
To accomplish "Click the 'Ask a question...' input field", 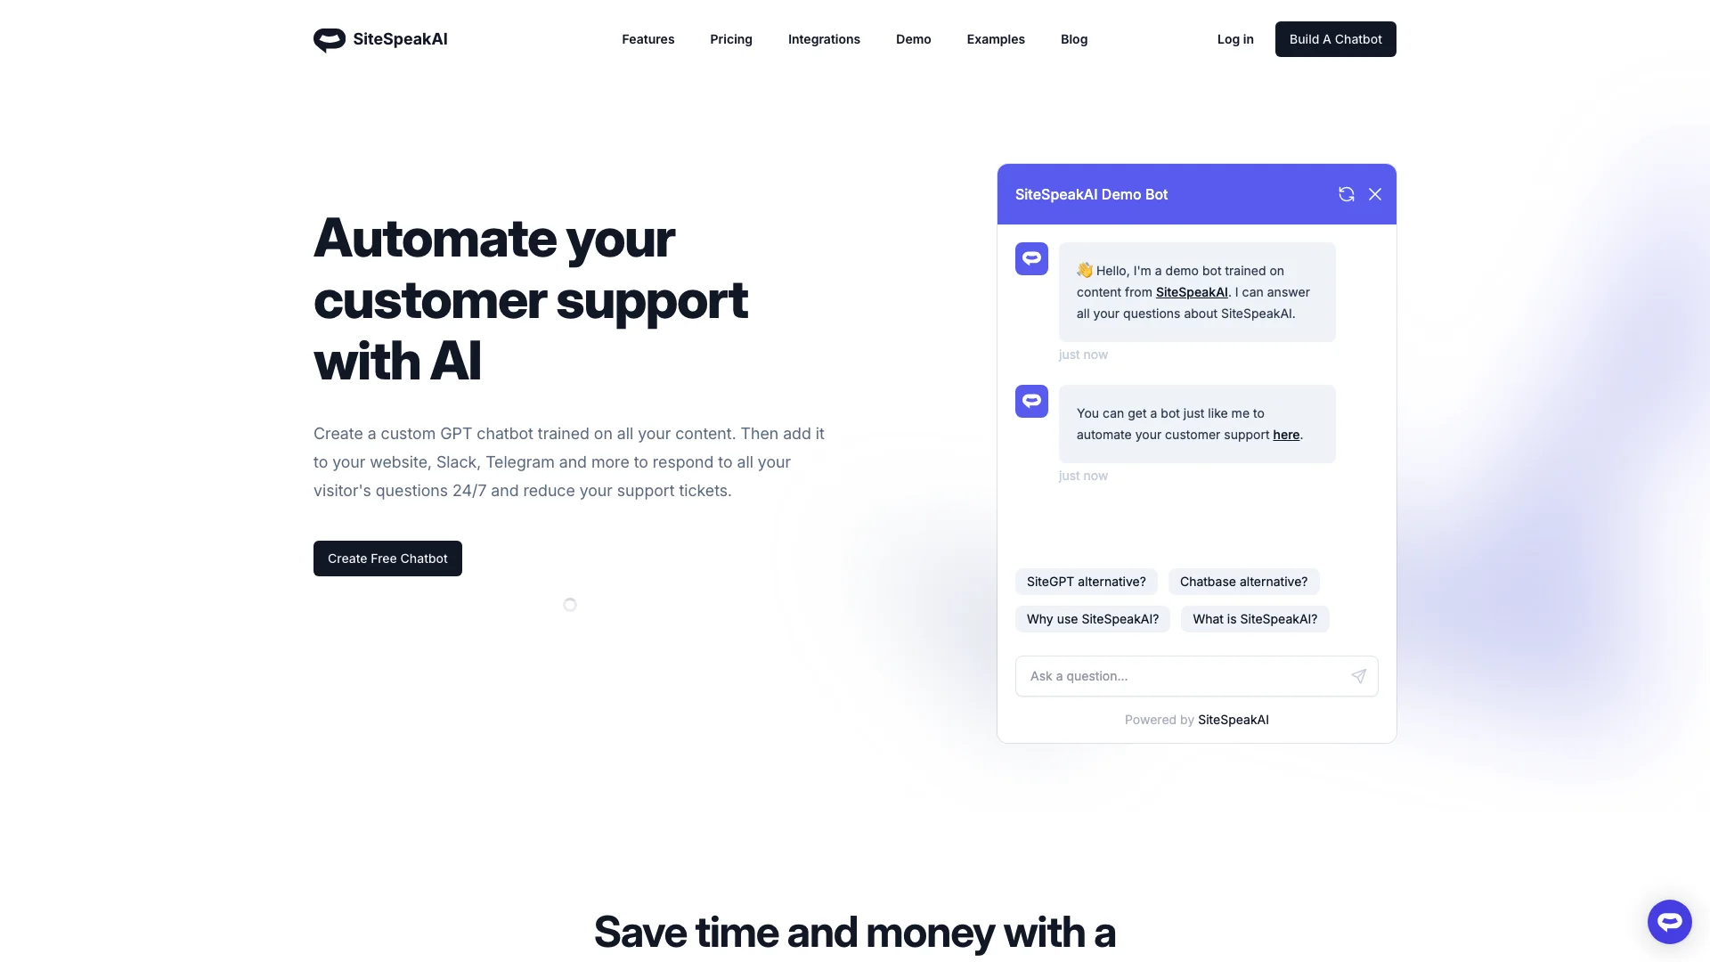I will (1178, 675).
